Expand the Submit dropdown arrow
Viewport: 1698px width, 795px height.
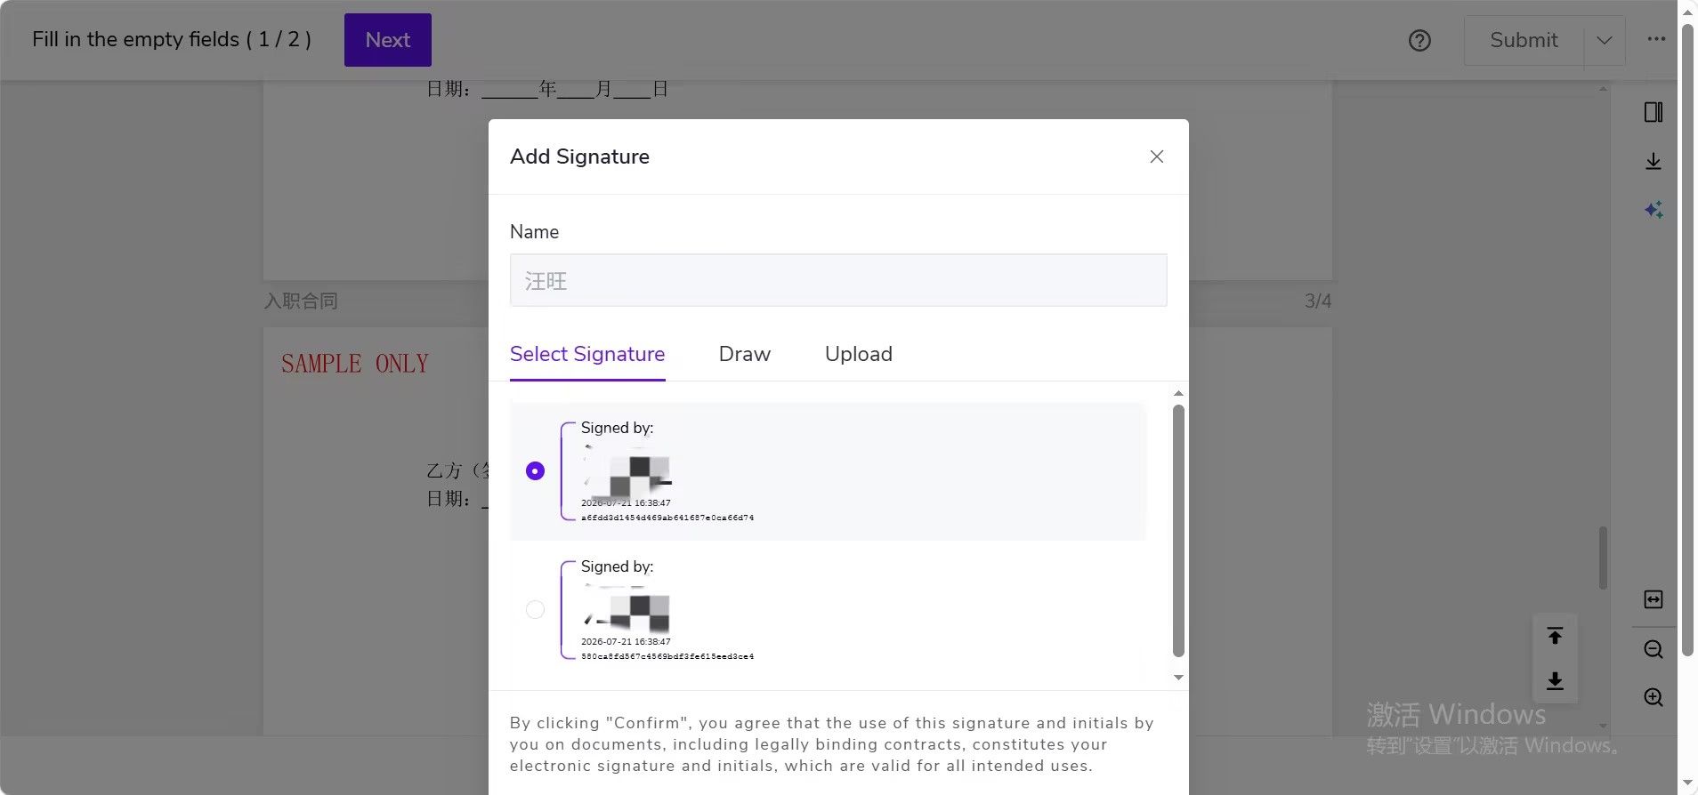pos(1605,40)
